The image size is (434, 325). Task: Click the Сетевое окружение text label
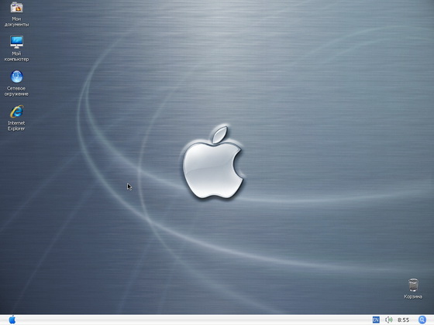pyautogui.click(x=16, y=91)
